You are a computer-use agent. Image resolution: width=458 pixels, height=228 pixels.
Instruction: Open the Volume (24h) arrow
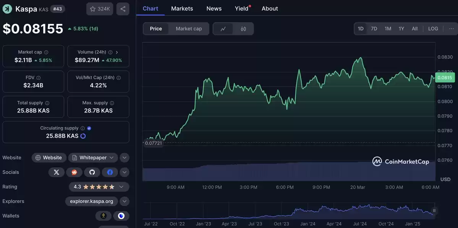[x=117, y=52]
